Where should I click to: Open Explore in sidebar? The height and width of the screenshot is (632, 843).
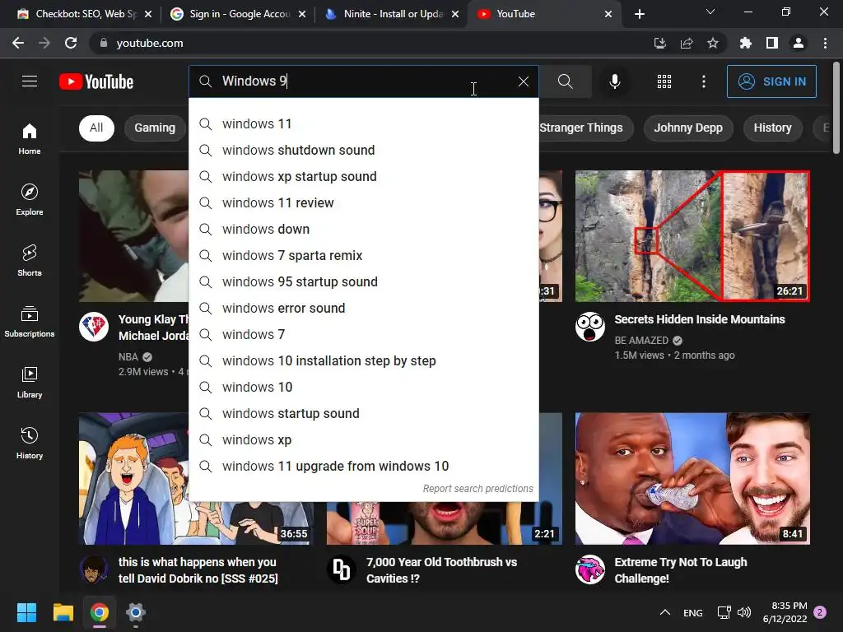(30, 199)
